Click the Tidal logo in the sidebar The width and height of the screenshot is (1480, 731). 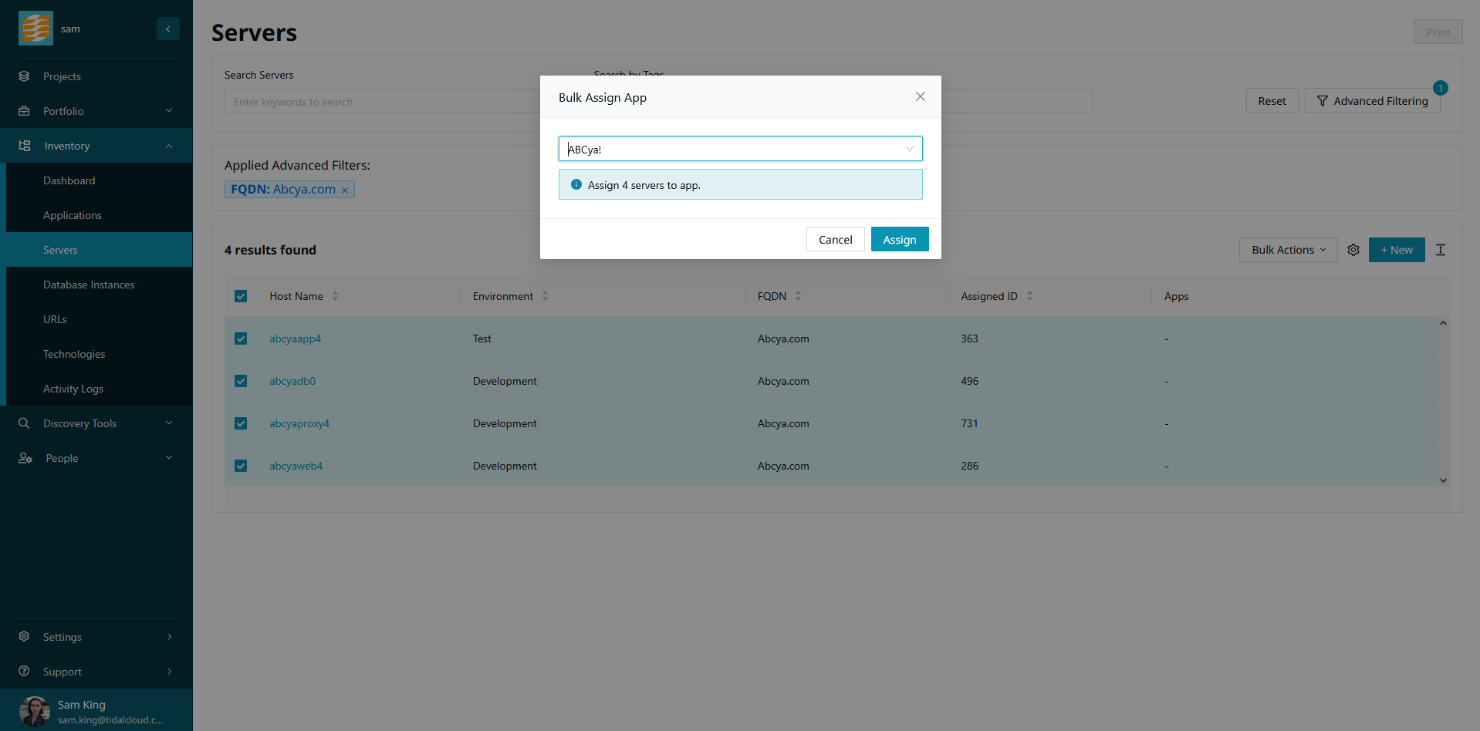[35, 29]
